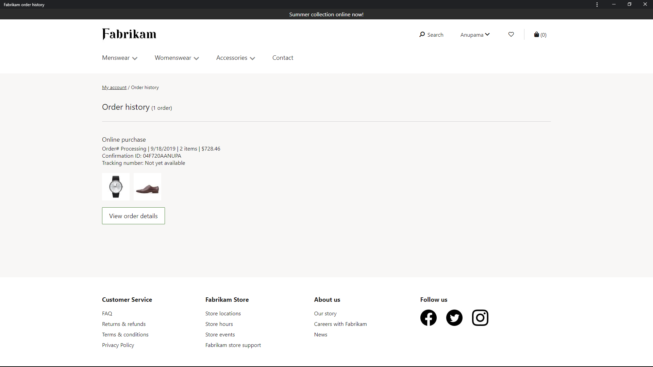Image resolution: width=653 pixels, height=367 pixels.
Task: Open the Anupama account options
Action: click(475, 35)
